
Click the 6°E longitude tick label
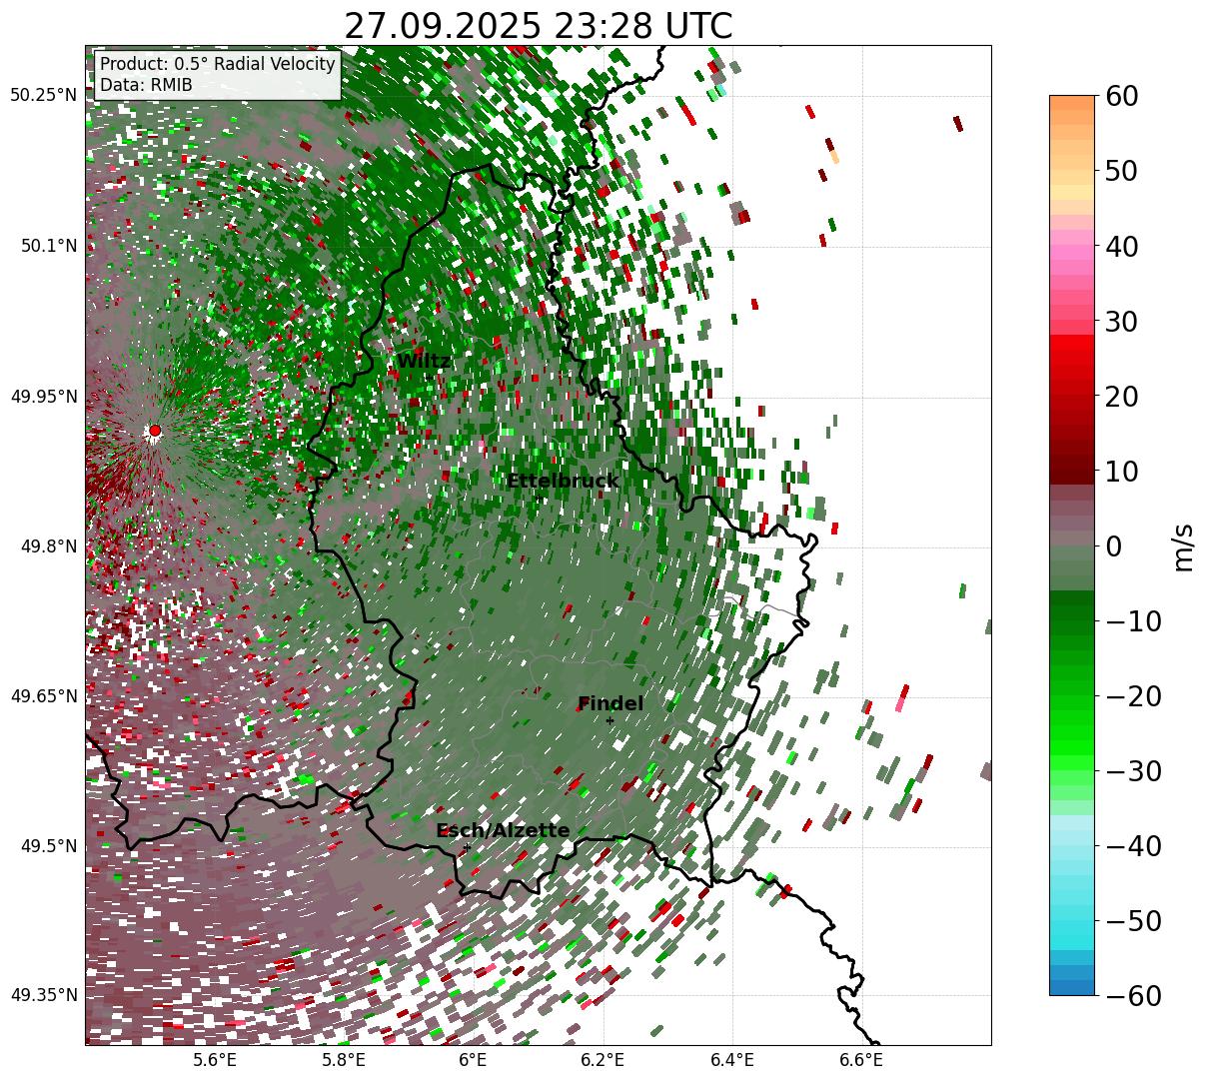tap(474, 1061)
